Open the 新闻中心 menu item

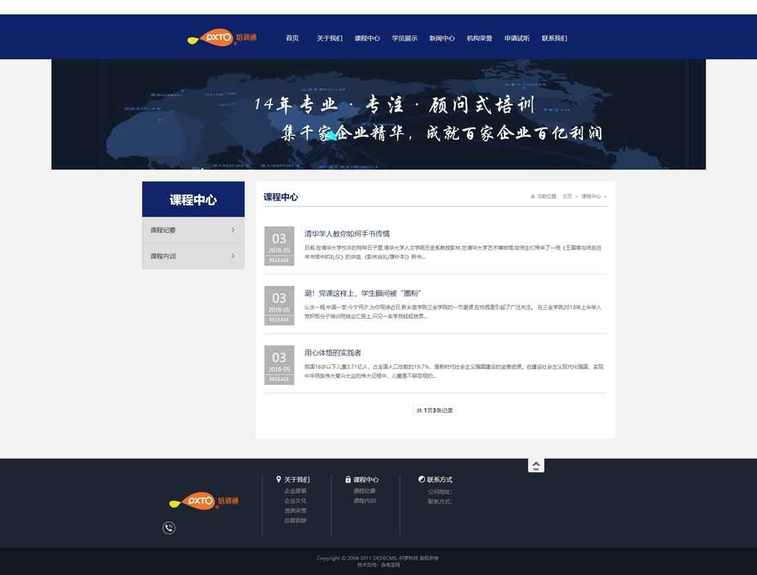pos(443,38)
